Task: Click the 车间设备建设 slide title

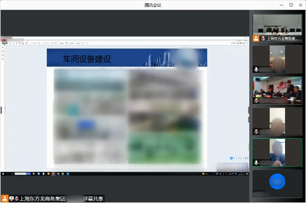Action: [x=87, y=59]
